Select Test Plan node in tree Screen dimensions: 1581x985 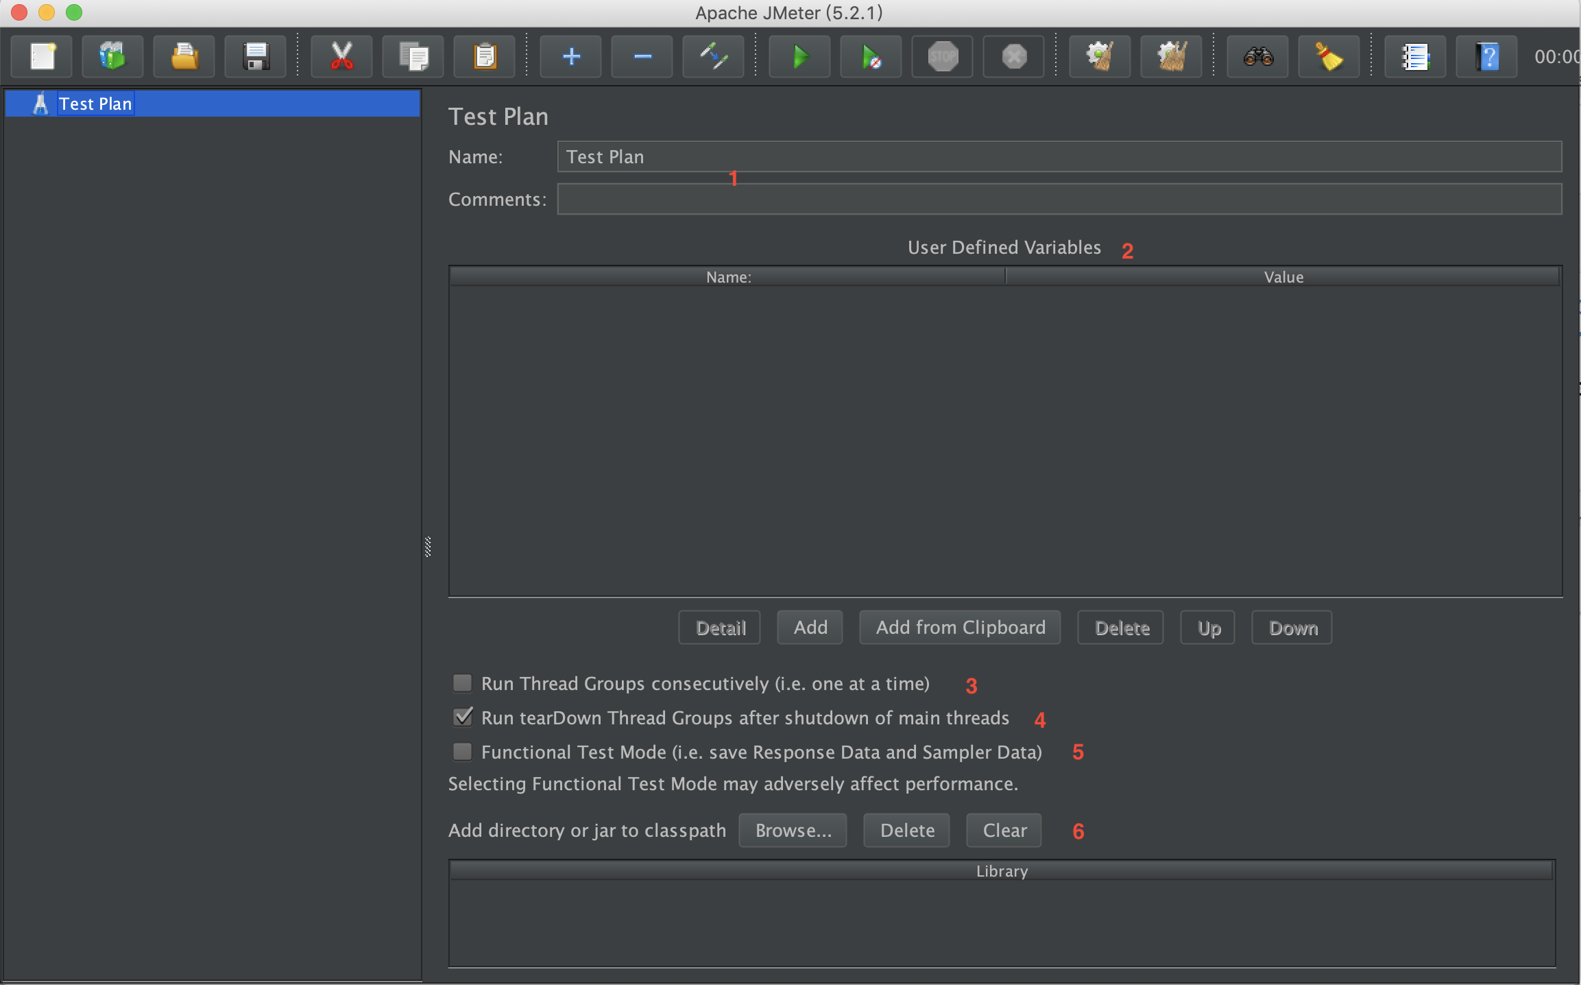click(95, 104)
